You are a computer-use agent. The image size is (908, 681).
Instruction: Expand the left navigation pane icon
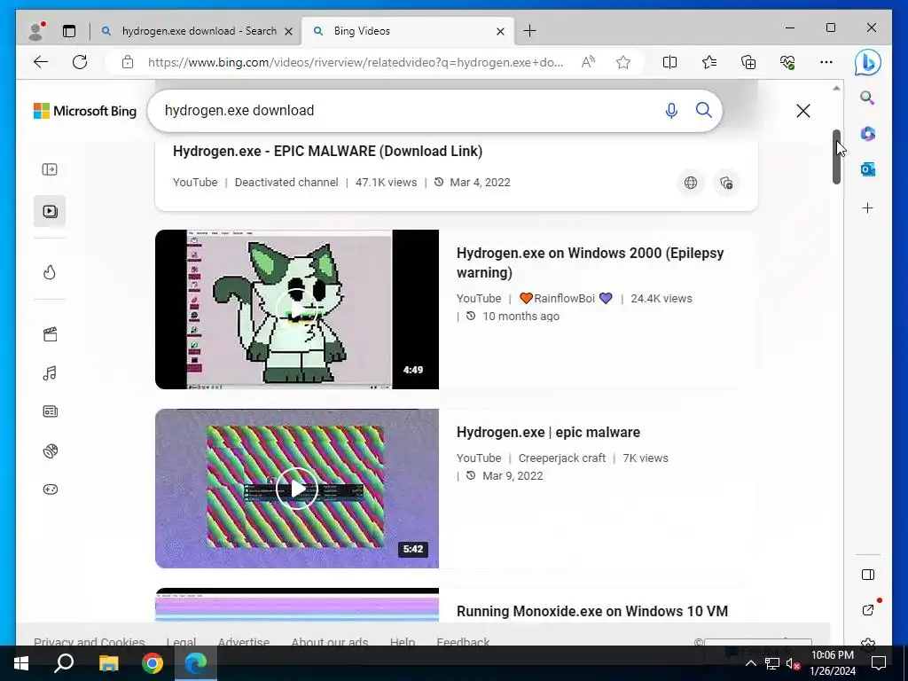click(50, 169)
